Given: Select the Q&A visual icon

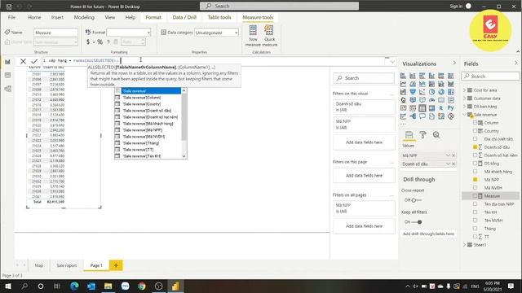Looking at the screenshot, I should click(x=422, y=116).
